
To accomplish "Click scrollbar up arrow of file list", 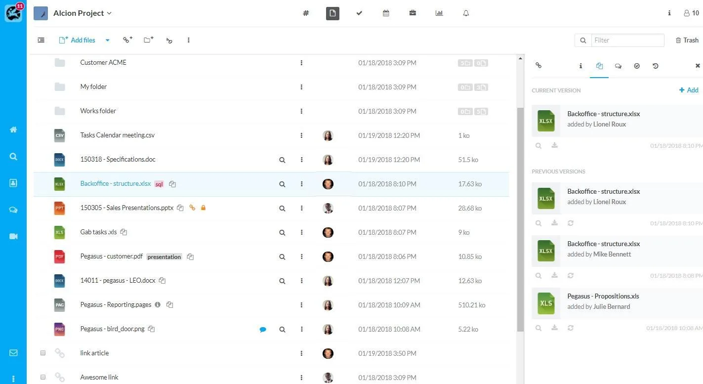I will [520, 59].
